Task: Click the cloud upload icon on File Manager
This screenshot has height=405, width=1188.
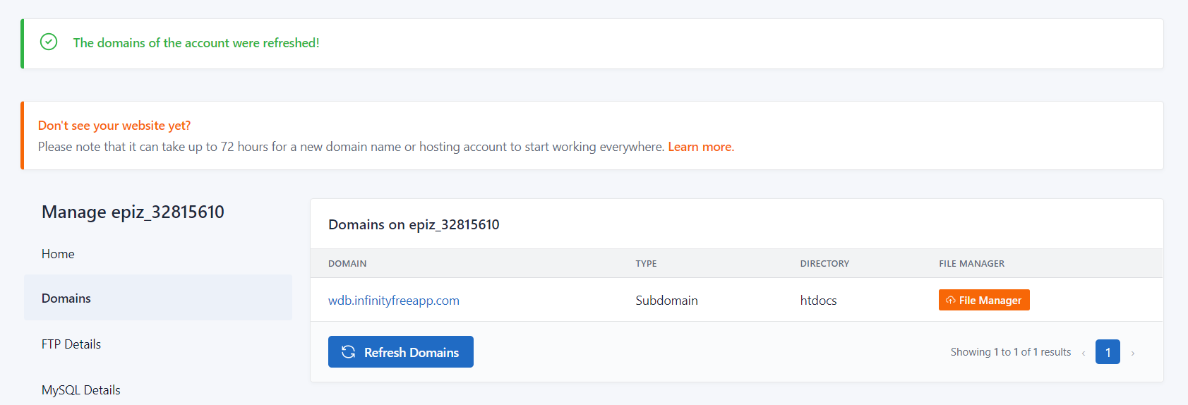Action: [x=950, y=301]
